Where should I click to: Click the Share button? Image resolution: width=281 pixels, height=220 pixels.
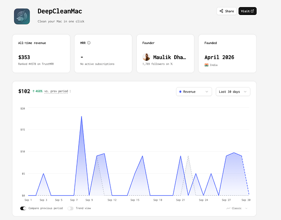coord(227,11)
